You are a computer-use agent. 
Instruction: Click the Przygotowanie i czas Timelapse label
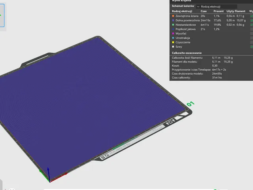191,70
